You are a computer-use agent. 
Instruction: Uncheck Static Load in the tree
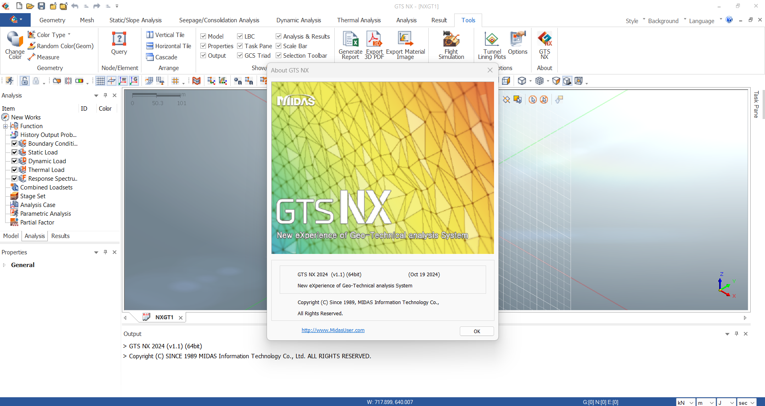[x=14, y=152]
